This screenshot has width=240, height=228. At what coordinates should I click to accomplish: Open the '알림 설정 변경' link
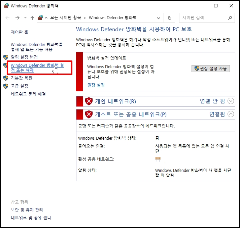[24, 57]
